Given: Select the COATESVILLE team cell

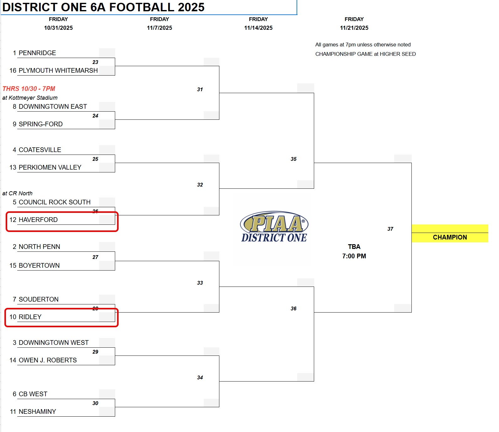Looking at the screenshot, I should [40, 150].
